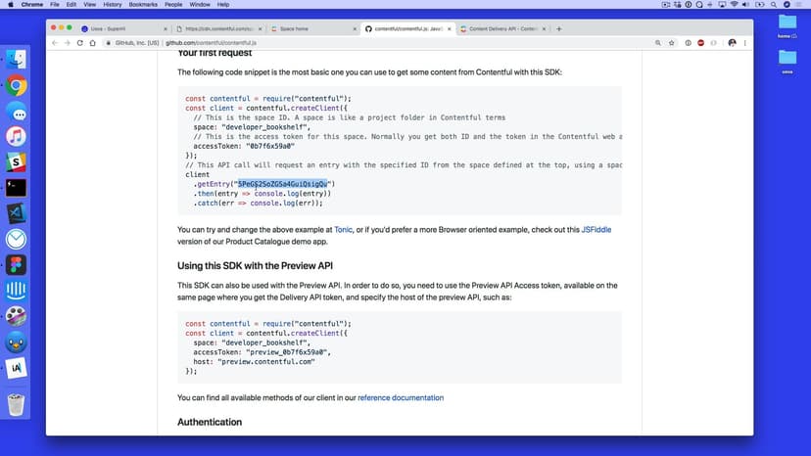Image resolution: width=811 pixels, height=456 pixels.
Task: Bookmark this page with the star icon
Action: coord(672,43)
